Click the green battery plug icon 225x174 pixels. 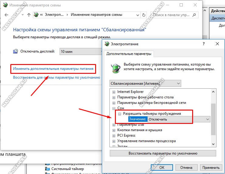pyautogui.click(x=116, y=68)
